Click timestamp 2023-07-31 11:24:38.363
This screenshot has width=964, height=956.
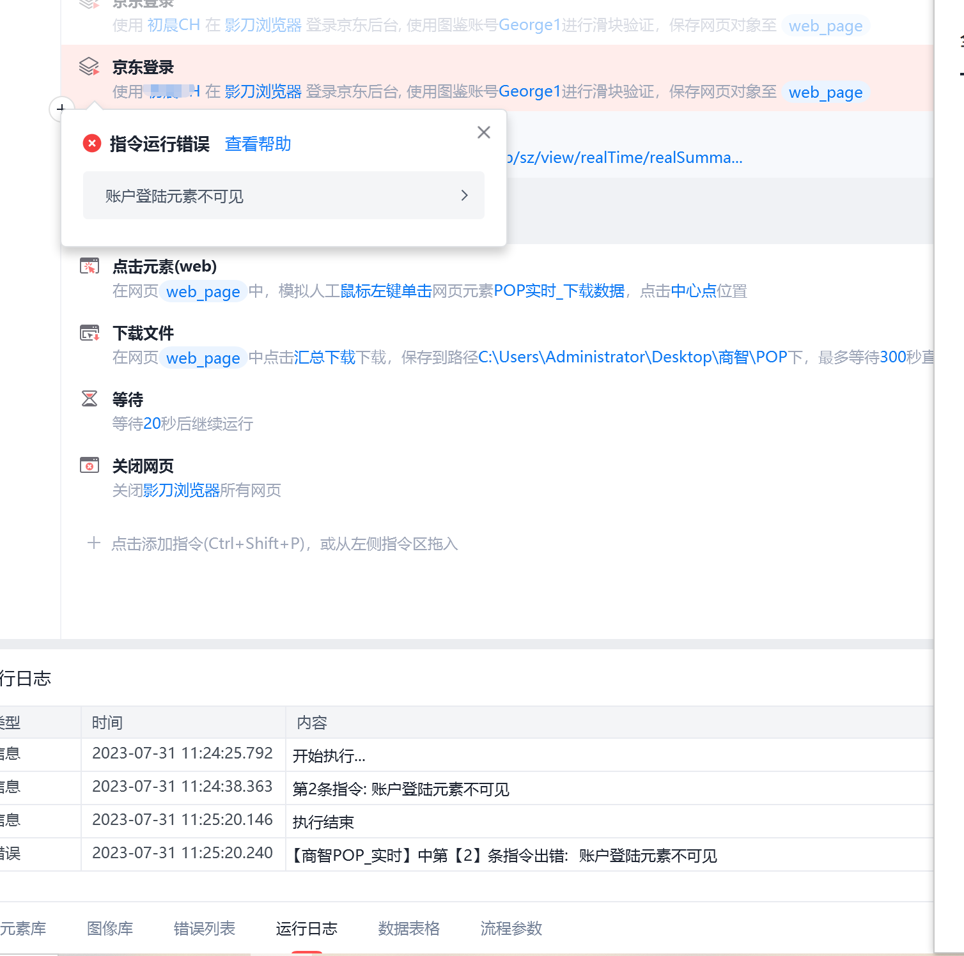pyautogui.click(x=182, y=787)
